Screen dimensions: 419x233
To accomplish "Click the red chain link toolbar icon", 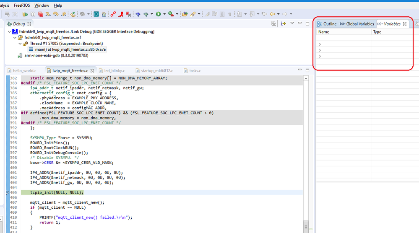I will (x=113, y=14).
